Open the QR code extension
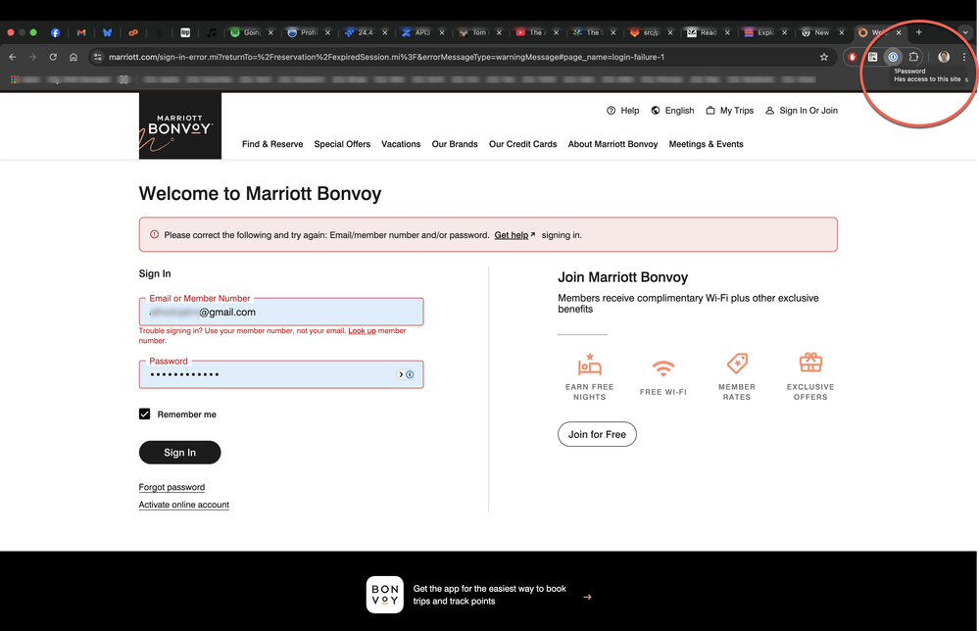Viewport: 979px width, 631px height. click(873, 57)
